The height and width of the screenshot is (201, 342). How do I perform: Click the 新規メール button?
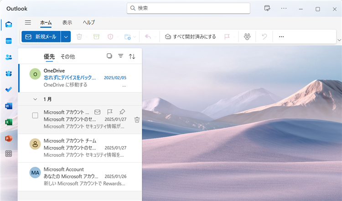[41, 36]
